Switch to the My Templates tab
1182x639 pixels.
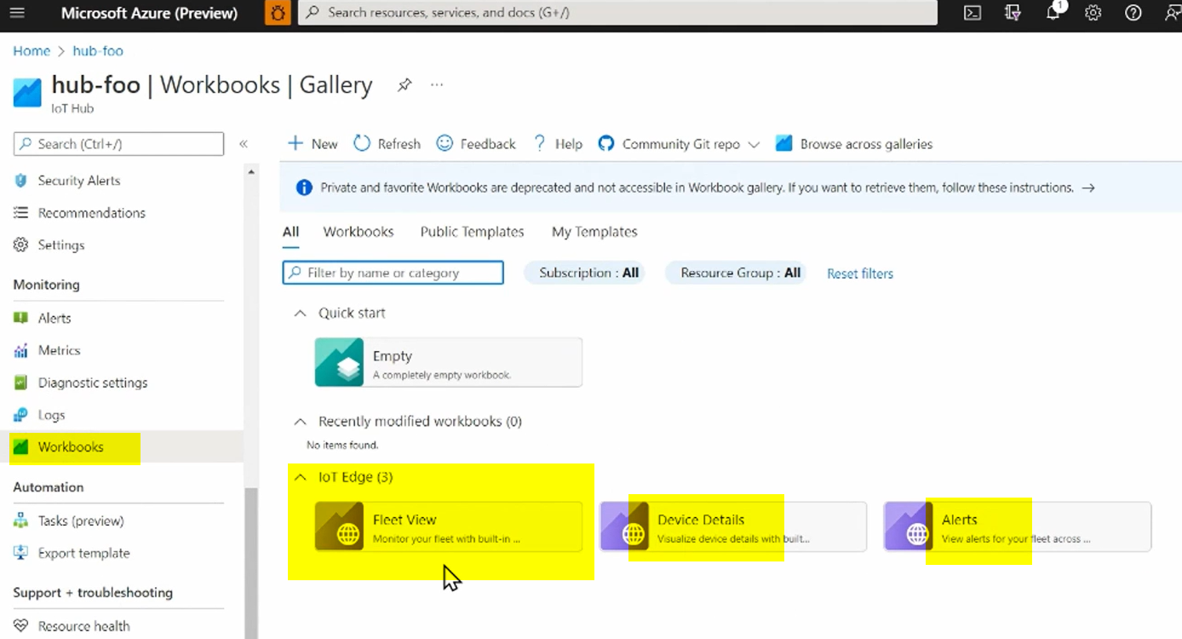click(594, 232)
